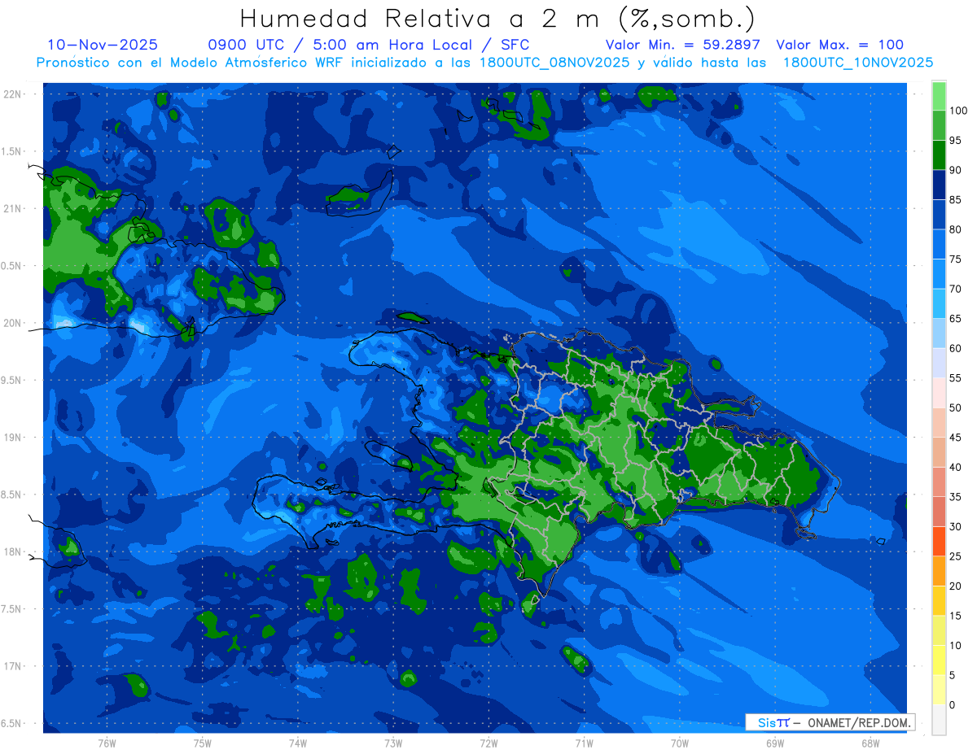Click the "17N" latitude label
Viewport: 977px width, 754px height.
coord(13,666)
